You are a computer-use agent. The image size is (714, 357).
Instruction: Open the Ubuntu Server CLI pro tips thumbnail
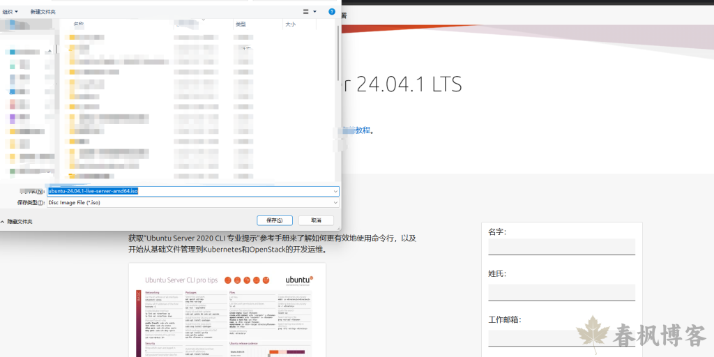[x=227, y=310]
